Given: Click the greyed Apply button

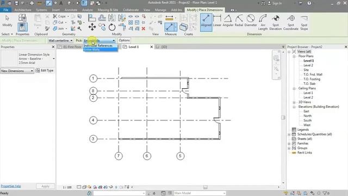Looking at the screenshot, I should click(45, 186).
